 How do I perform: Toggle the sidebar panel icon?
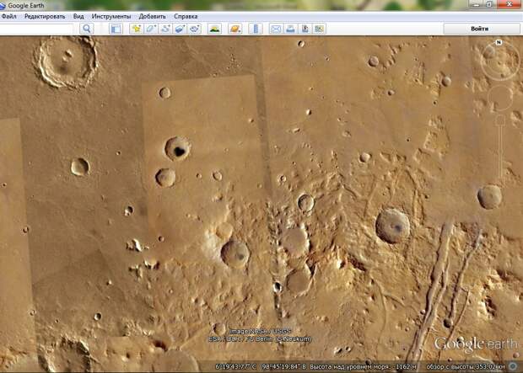(116, 29)
